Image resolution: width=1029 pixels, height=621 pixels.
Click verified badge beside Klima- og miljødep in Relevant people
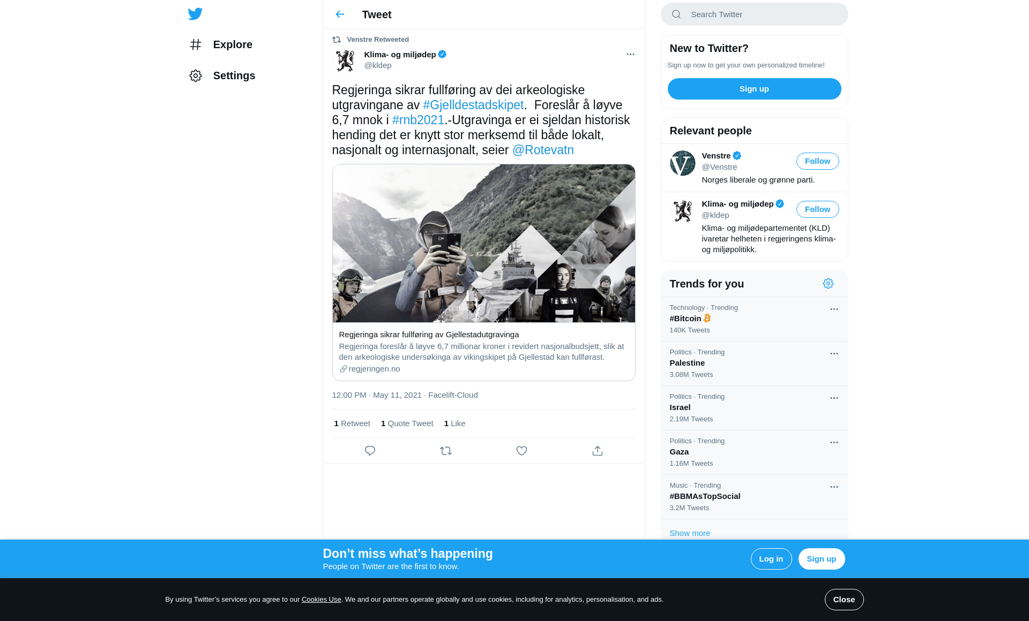[780, 204]
